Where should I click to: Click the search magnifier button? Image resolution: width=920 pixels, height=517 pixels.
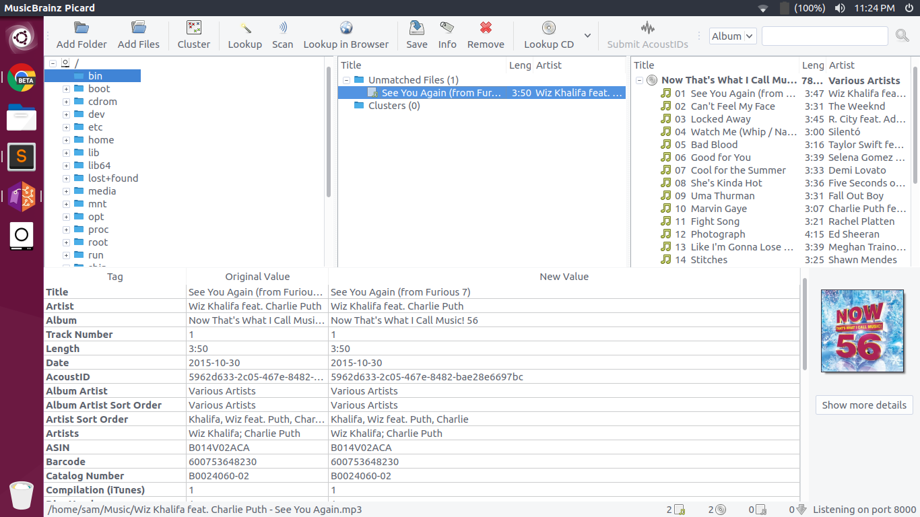pos(902,36)
